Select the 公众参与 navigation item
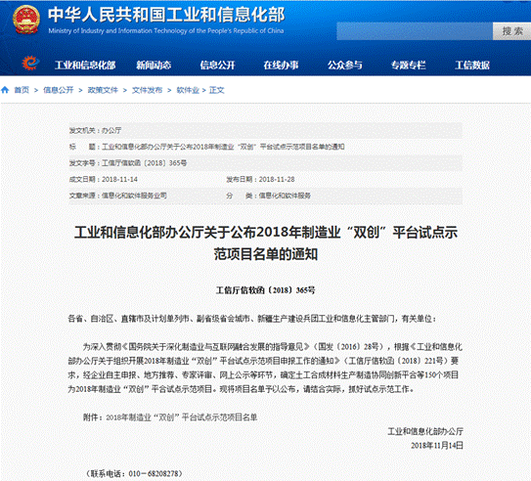This screenshot has height=481, width=531. pos(344,65)
